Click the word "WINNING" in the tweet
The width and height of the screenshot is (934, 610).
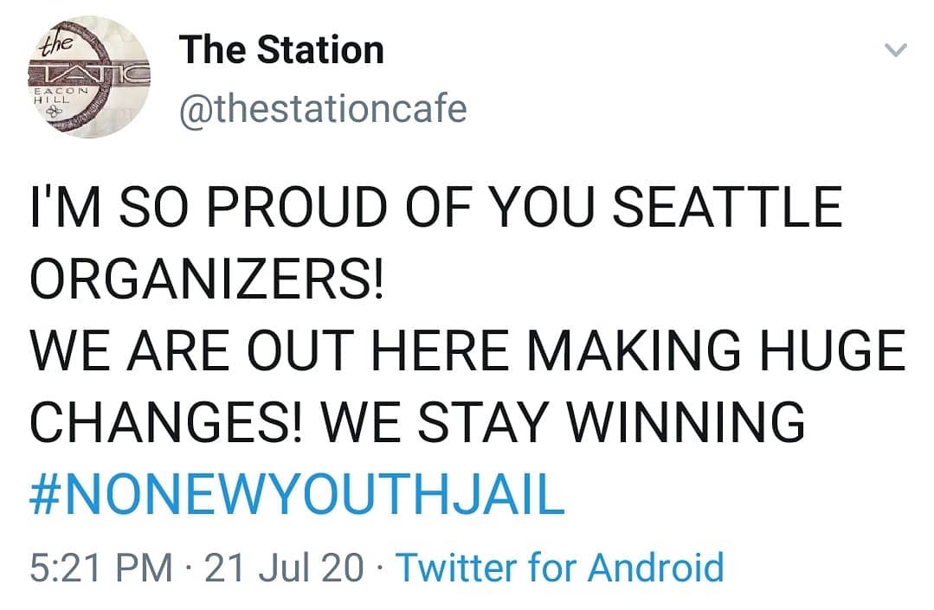[x=685, y=422]
